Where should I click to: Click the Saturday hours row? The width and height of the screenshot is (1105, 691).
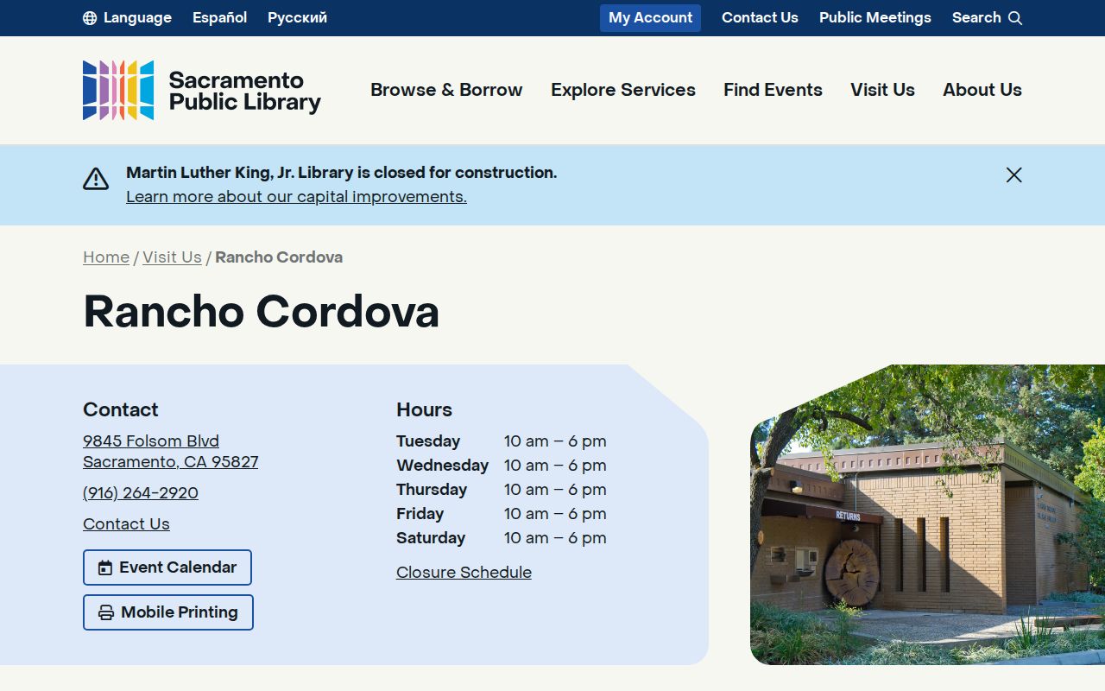click(x=502, y=538)
